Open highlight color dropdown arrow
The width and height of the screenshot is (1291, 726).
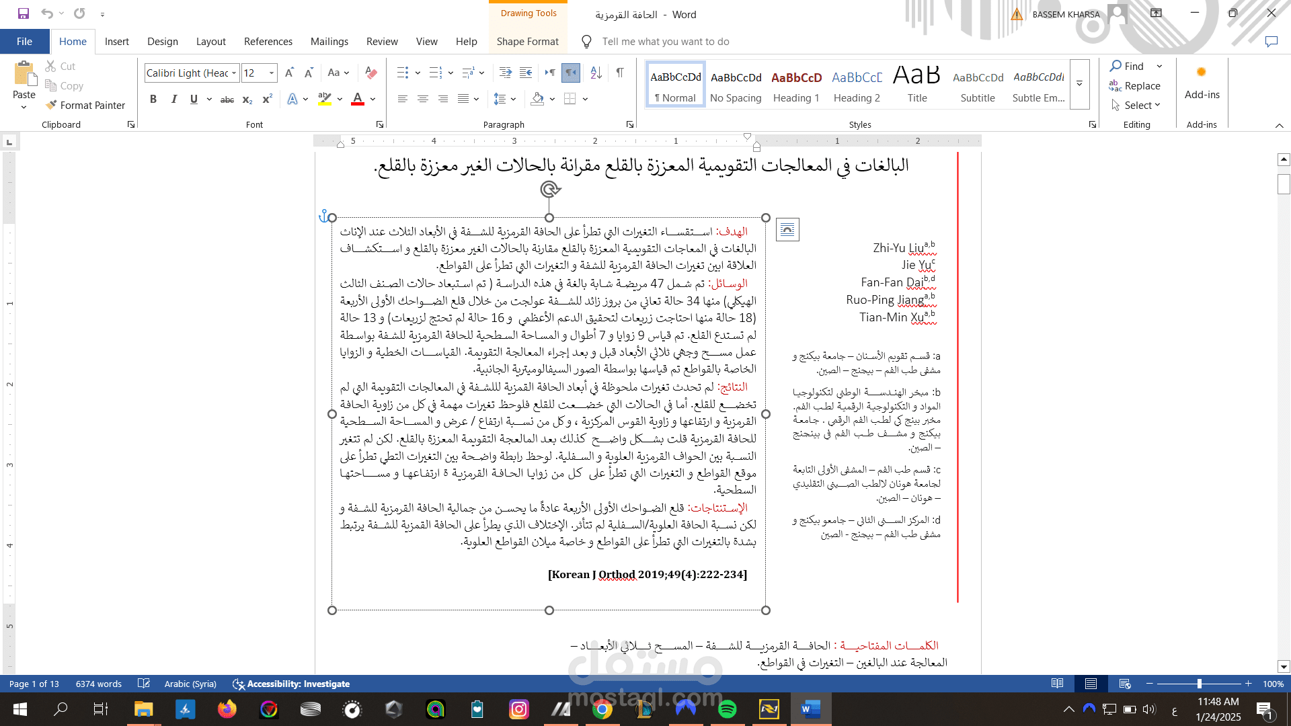[340, 99]
